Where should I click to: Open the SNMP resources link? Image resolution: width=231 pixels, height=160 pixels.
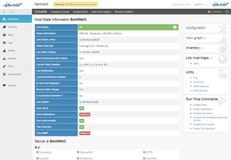click(201, 86)
